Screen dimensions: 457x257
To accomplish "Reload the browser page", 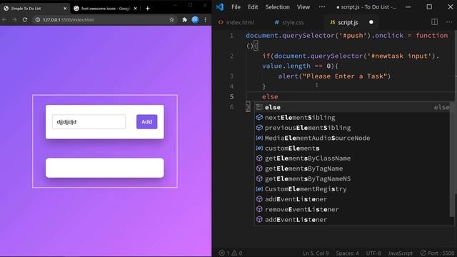I will [x=25, y=19].
